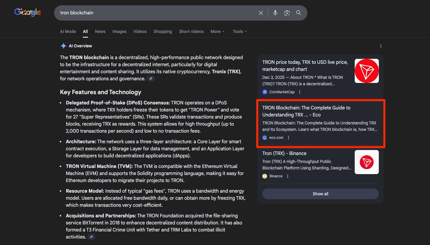Open 'Tron (TRX) - Binance' result
Screen dimensions: 430x245
coord(284,153)
